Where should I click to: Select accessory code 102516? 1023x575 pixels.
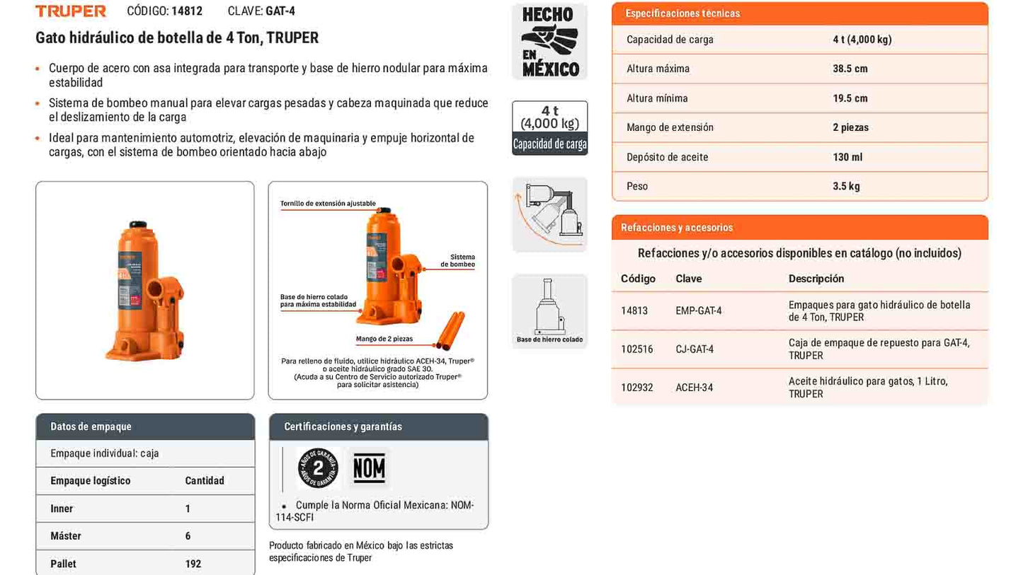(x=637, y=349)
